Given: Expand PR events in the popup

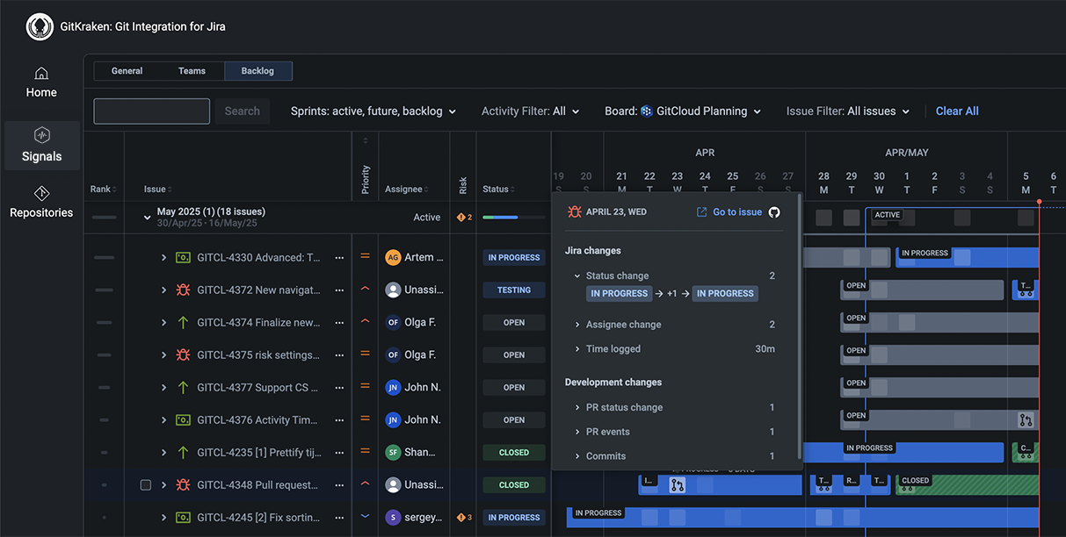Looking at the screenshot, I should 577,432.
